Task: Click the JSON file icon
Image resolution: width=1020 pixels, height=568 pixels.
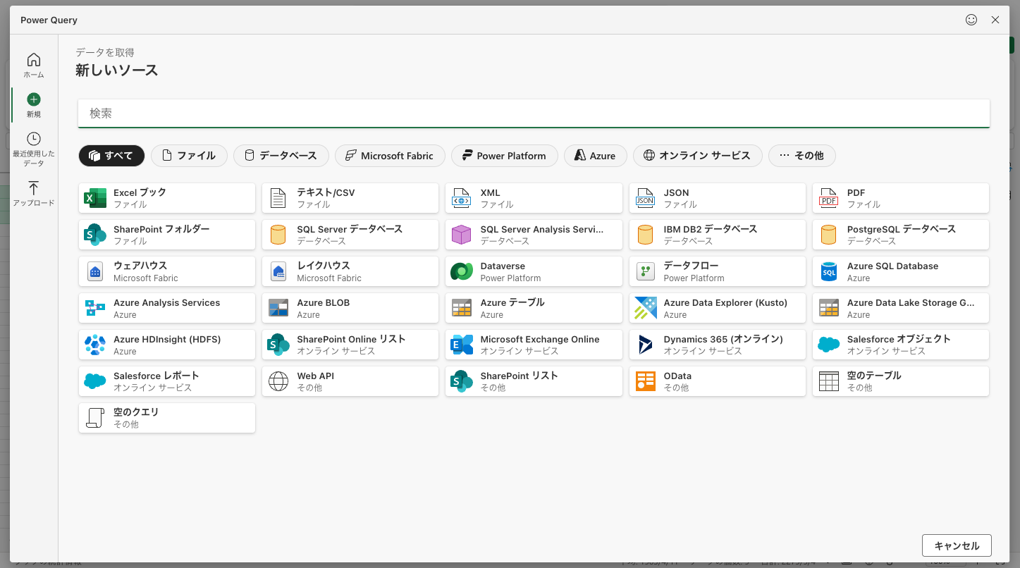Action: point(645,198)
